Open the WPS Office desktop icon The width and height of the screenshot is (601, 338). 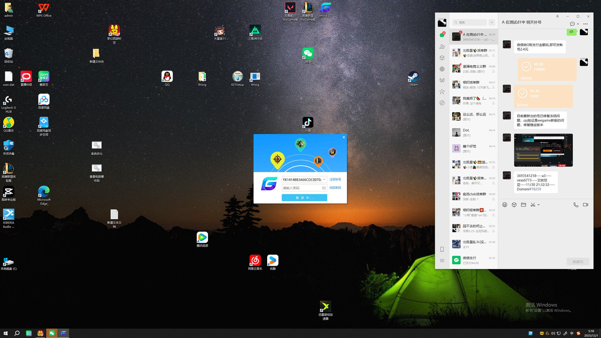pyautogui.click(x=44, y=10)
